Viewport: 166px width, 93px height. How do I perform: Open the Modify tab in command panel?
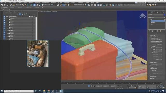click(152, 12)
